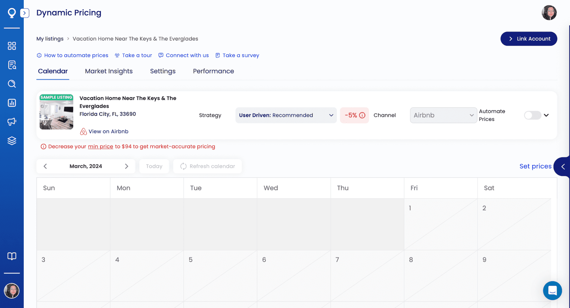Click the megaphone announcements icon
570x308 pixels.
point(12,122)
